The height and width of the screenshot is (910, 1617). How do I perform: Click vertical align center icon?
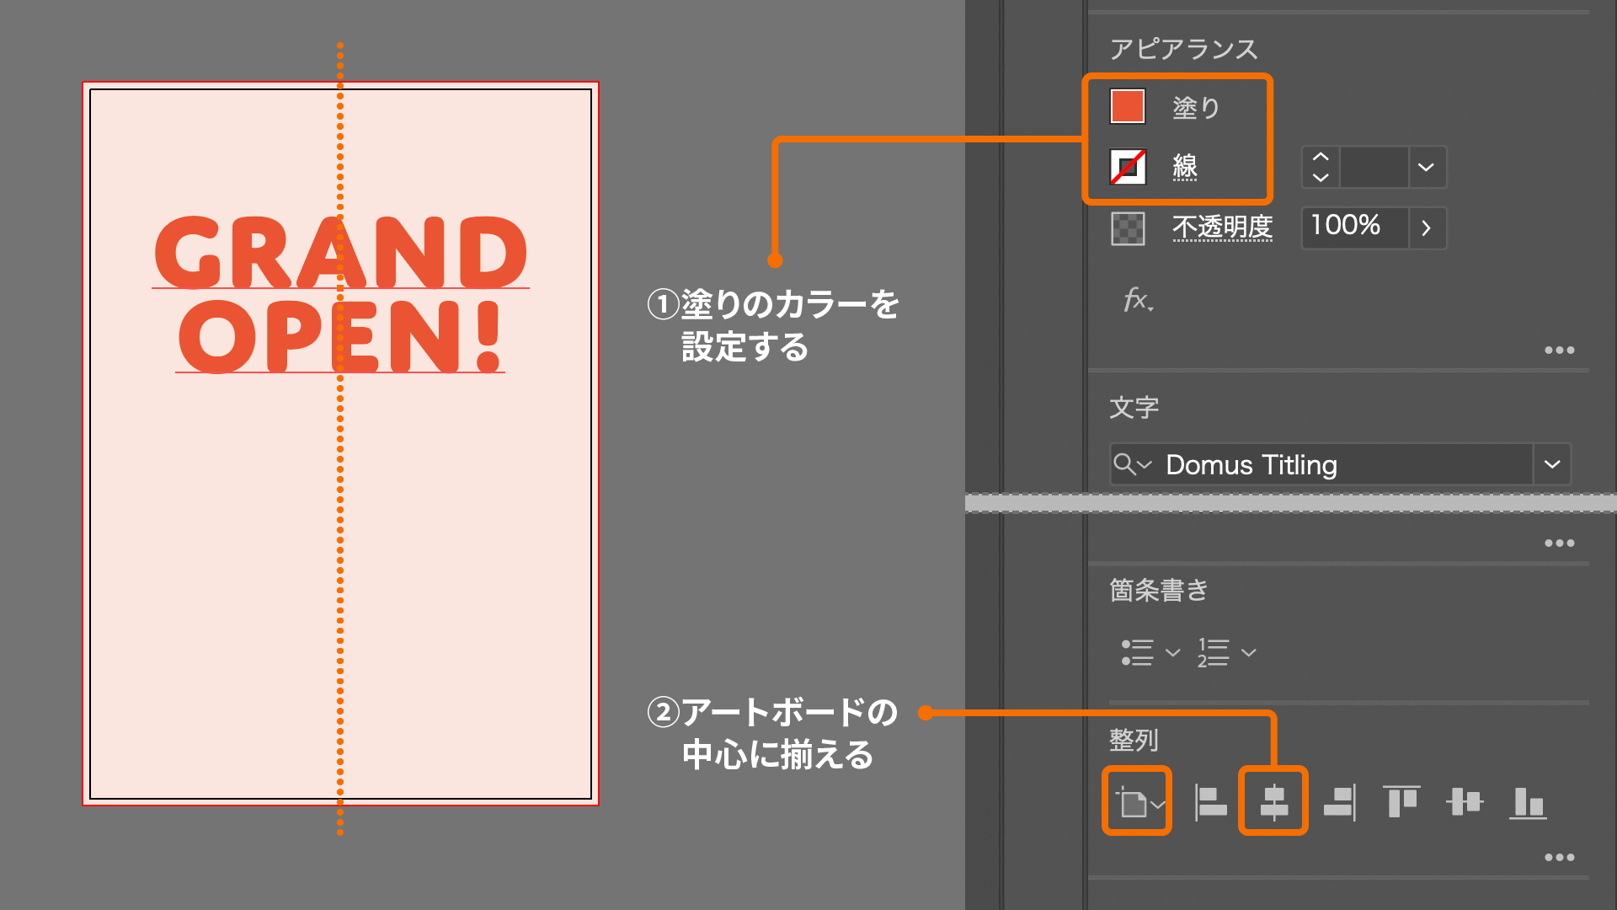[1465, 801]
